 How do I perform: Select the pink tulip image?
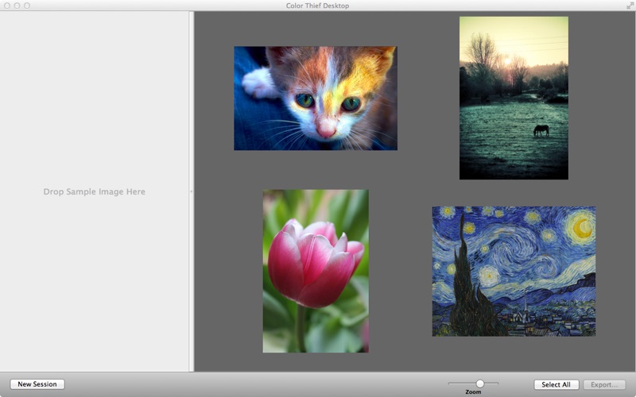pos(316,271)
